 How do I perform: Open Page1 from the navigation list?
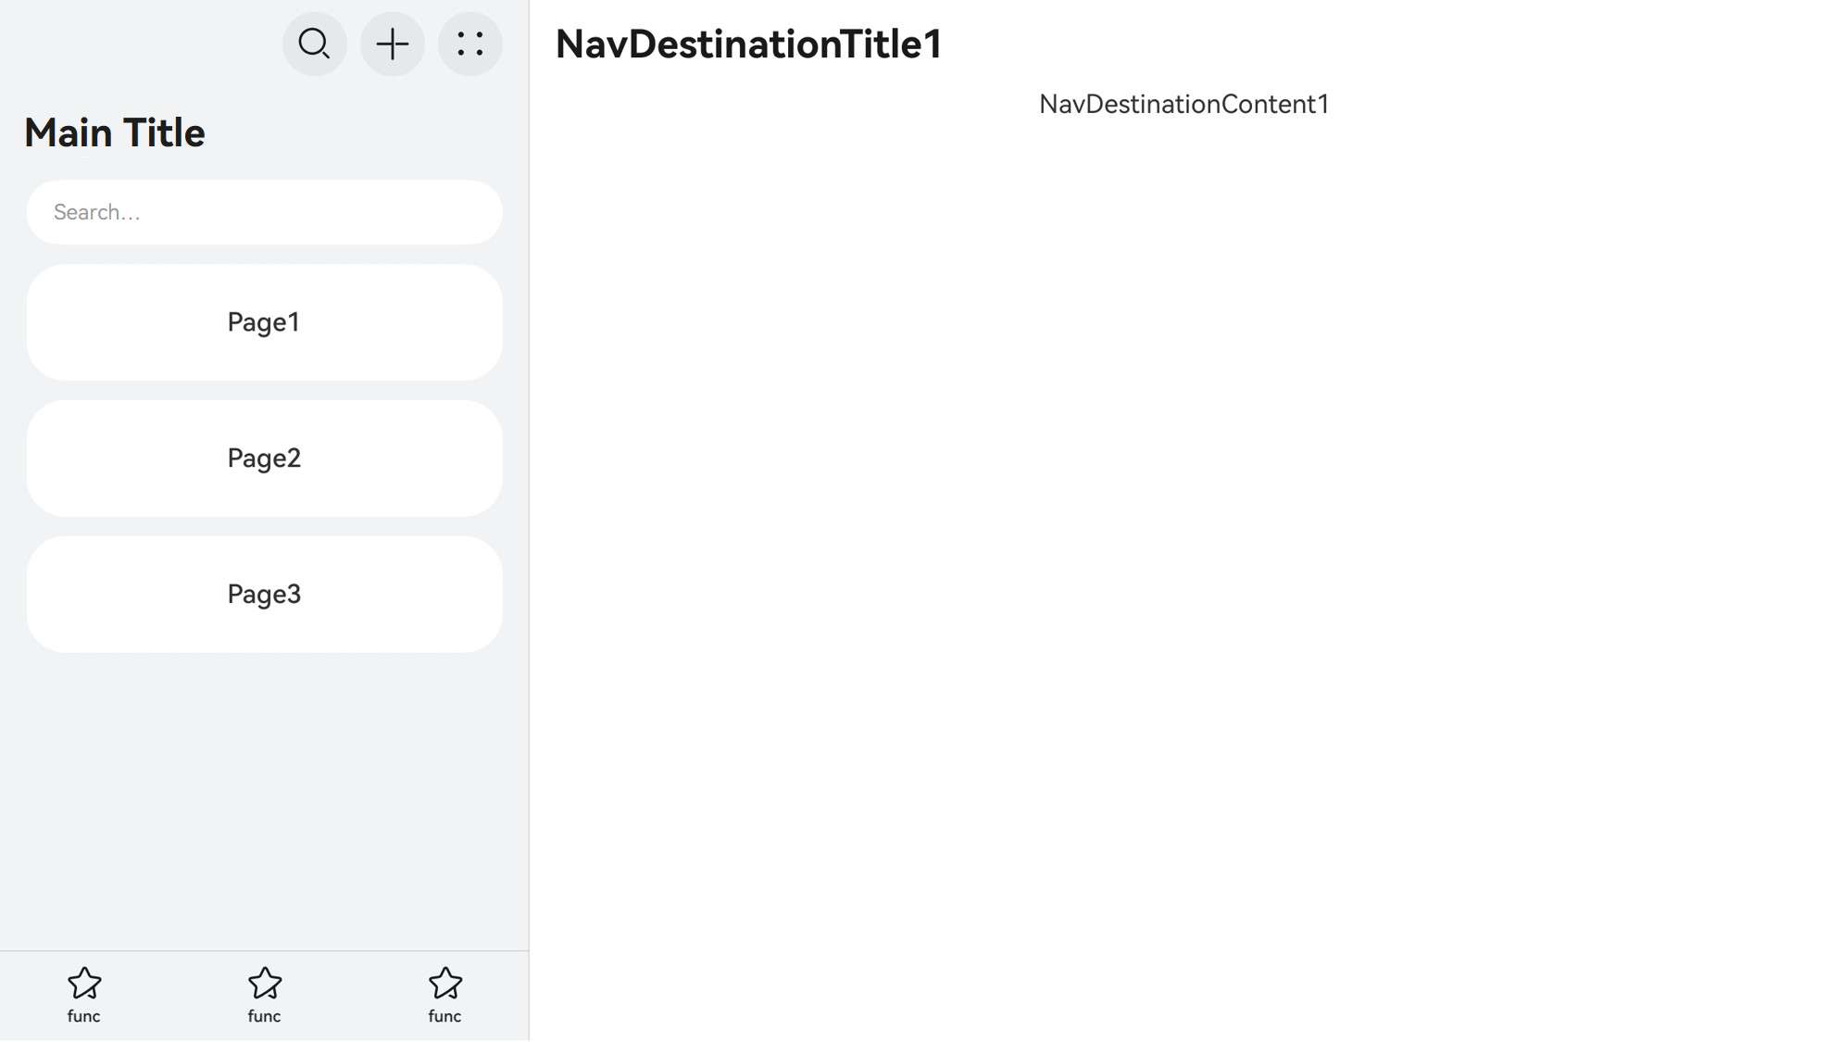[x=265, y=322]
